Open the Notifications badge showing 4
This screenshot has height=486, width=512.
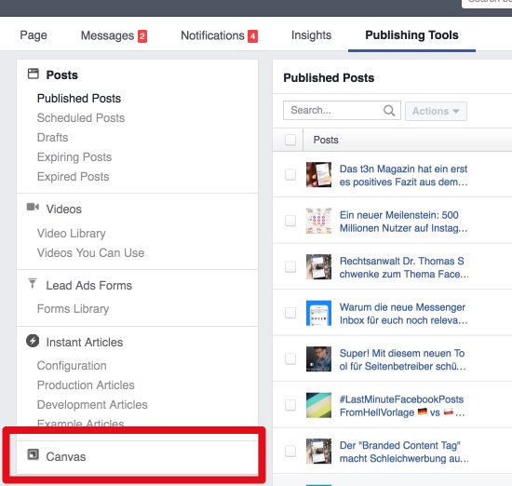[x=252, y=36]
